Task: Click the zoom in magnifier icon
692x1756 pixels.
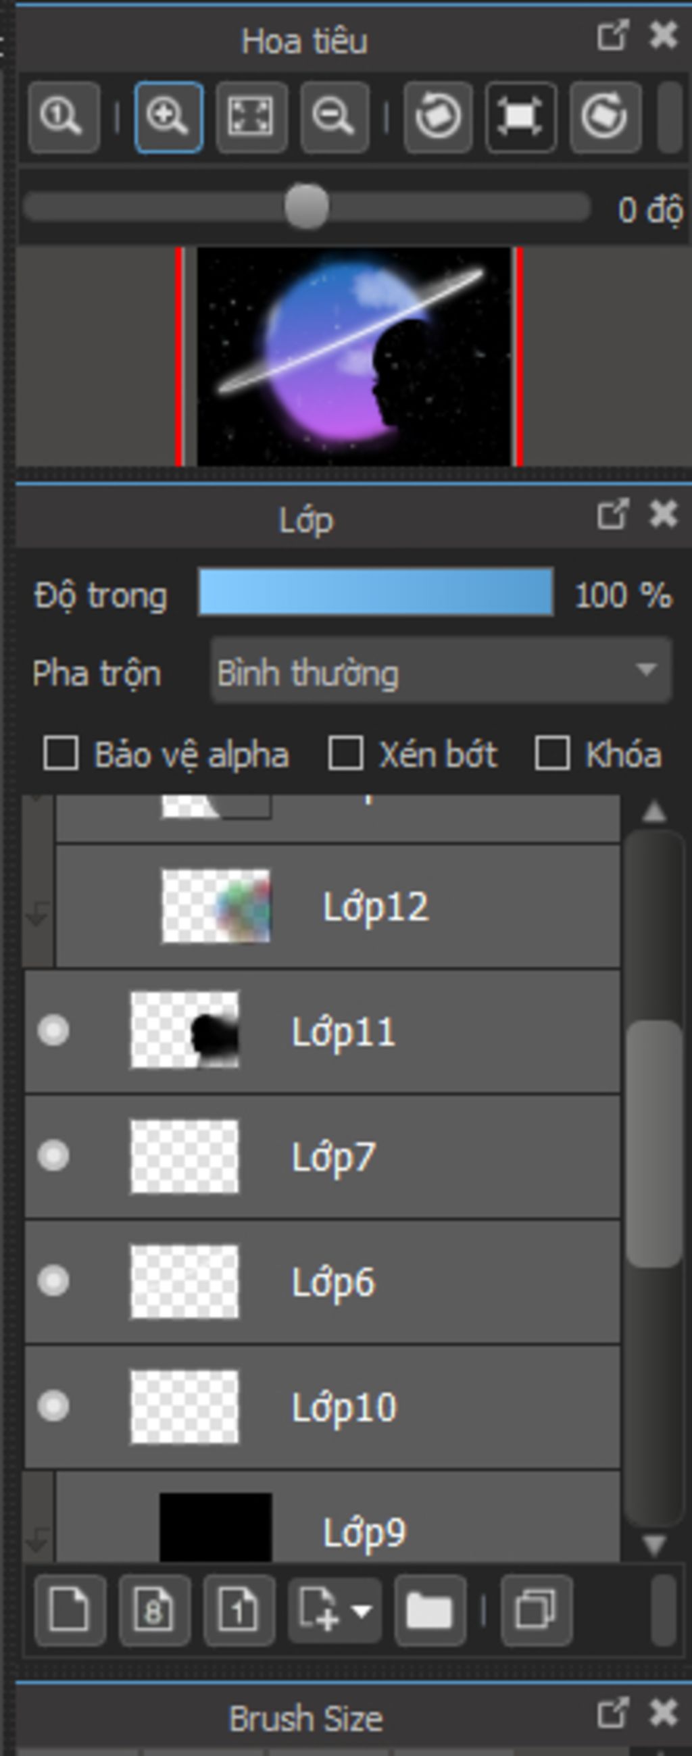Action: click(x=168, y=118)
